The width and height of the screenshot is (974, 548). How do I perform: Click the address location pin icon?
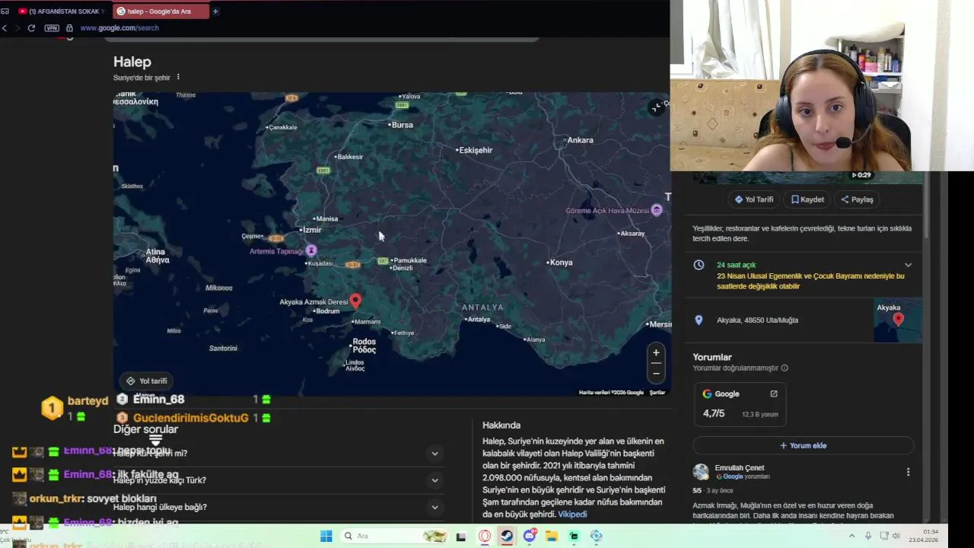[699, 320]
